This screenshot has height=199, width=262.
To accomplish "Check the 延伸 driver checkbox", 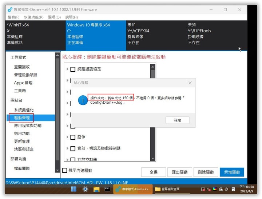I will [x=73, y=137].
